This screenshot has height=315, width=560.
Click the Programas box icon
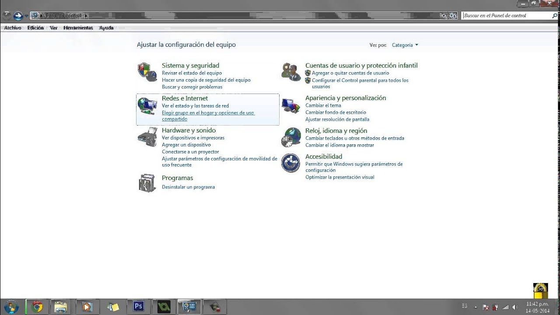coord(147,183)
